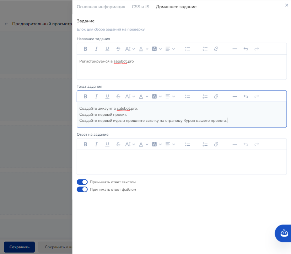Insert numbered list in Название задания toolbar

[x=205, y=49]
